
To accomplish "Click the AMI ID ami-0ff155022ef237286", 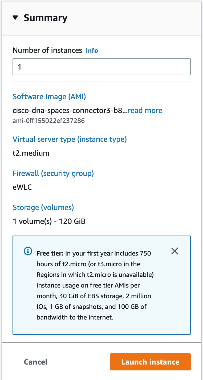I will tap(49, 121).
